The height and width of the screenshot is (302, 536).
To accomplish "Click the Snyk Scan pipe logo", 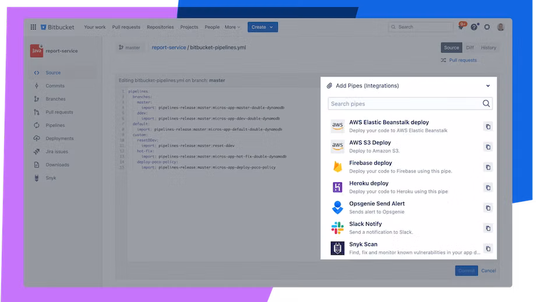I will (x=338, y=248).
